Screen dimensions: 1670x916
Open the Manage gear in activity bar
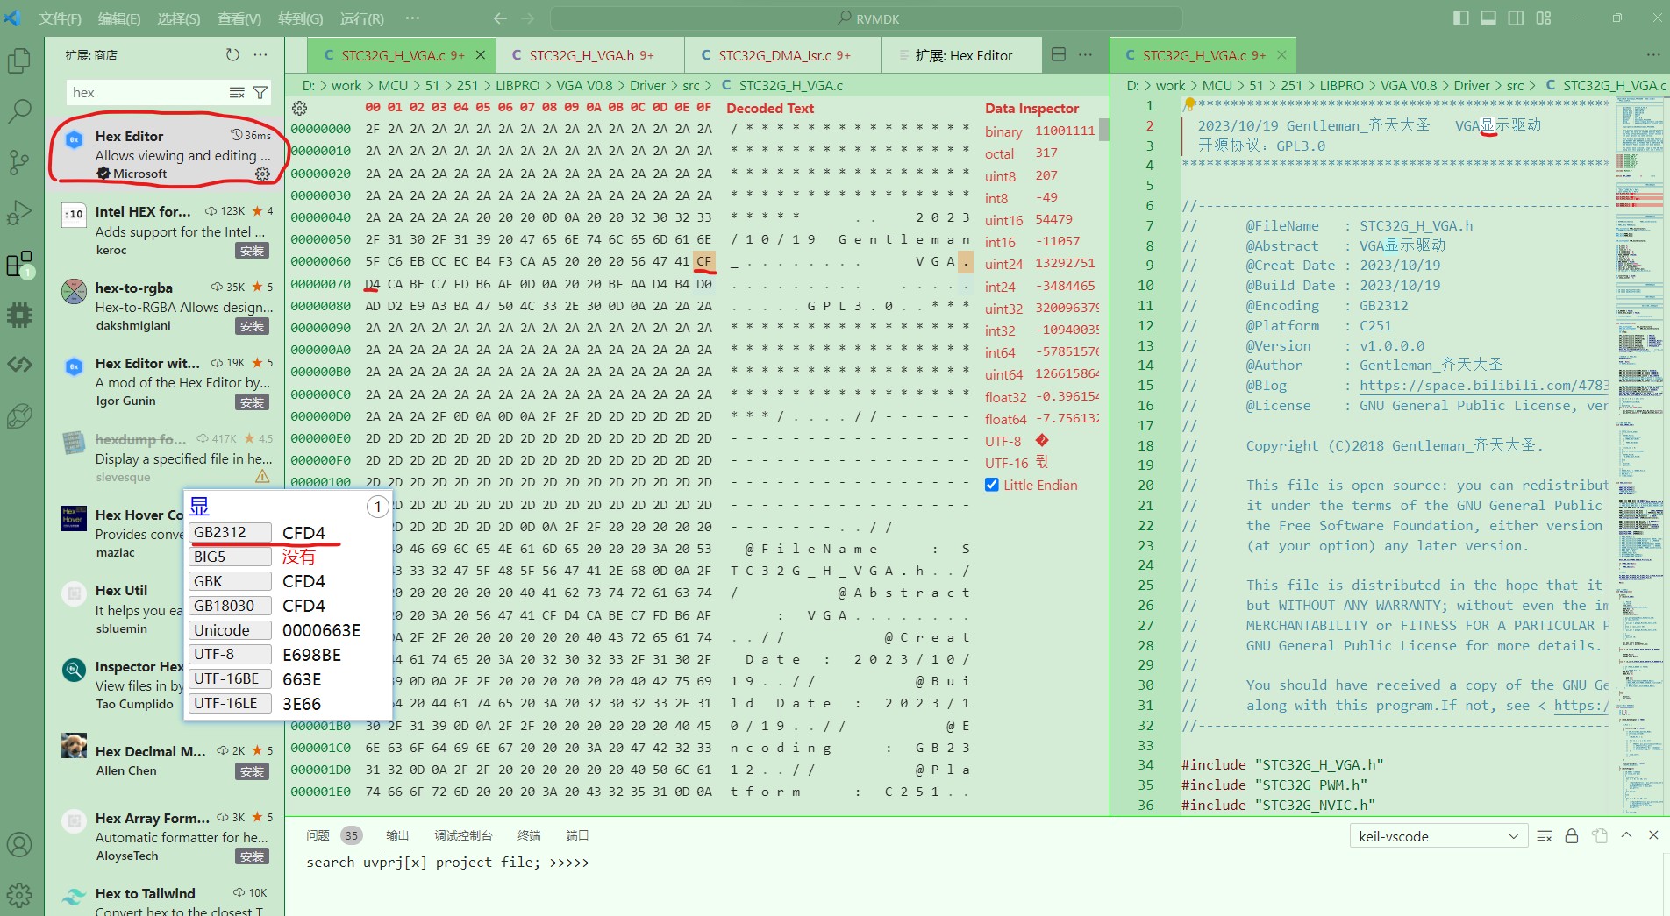(19, 895)
